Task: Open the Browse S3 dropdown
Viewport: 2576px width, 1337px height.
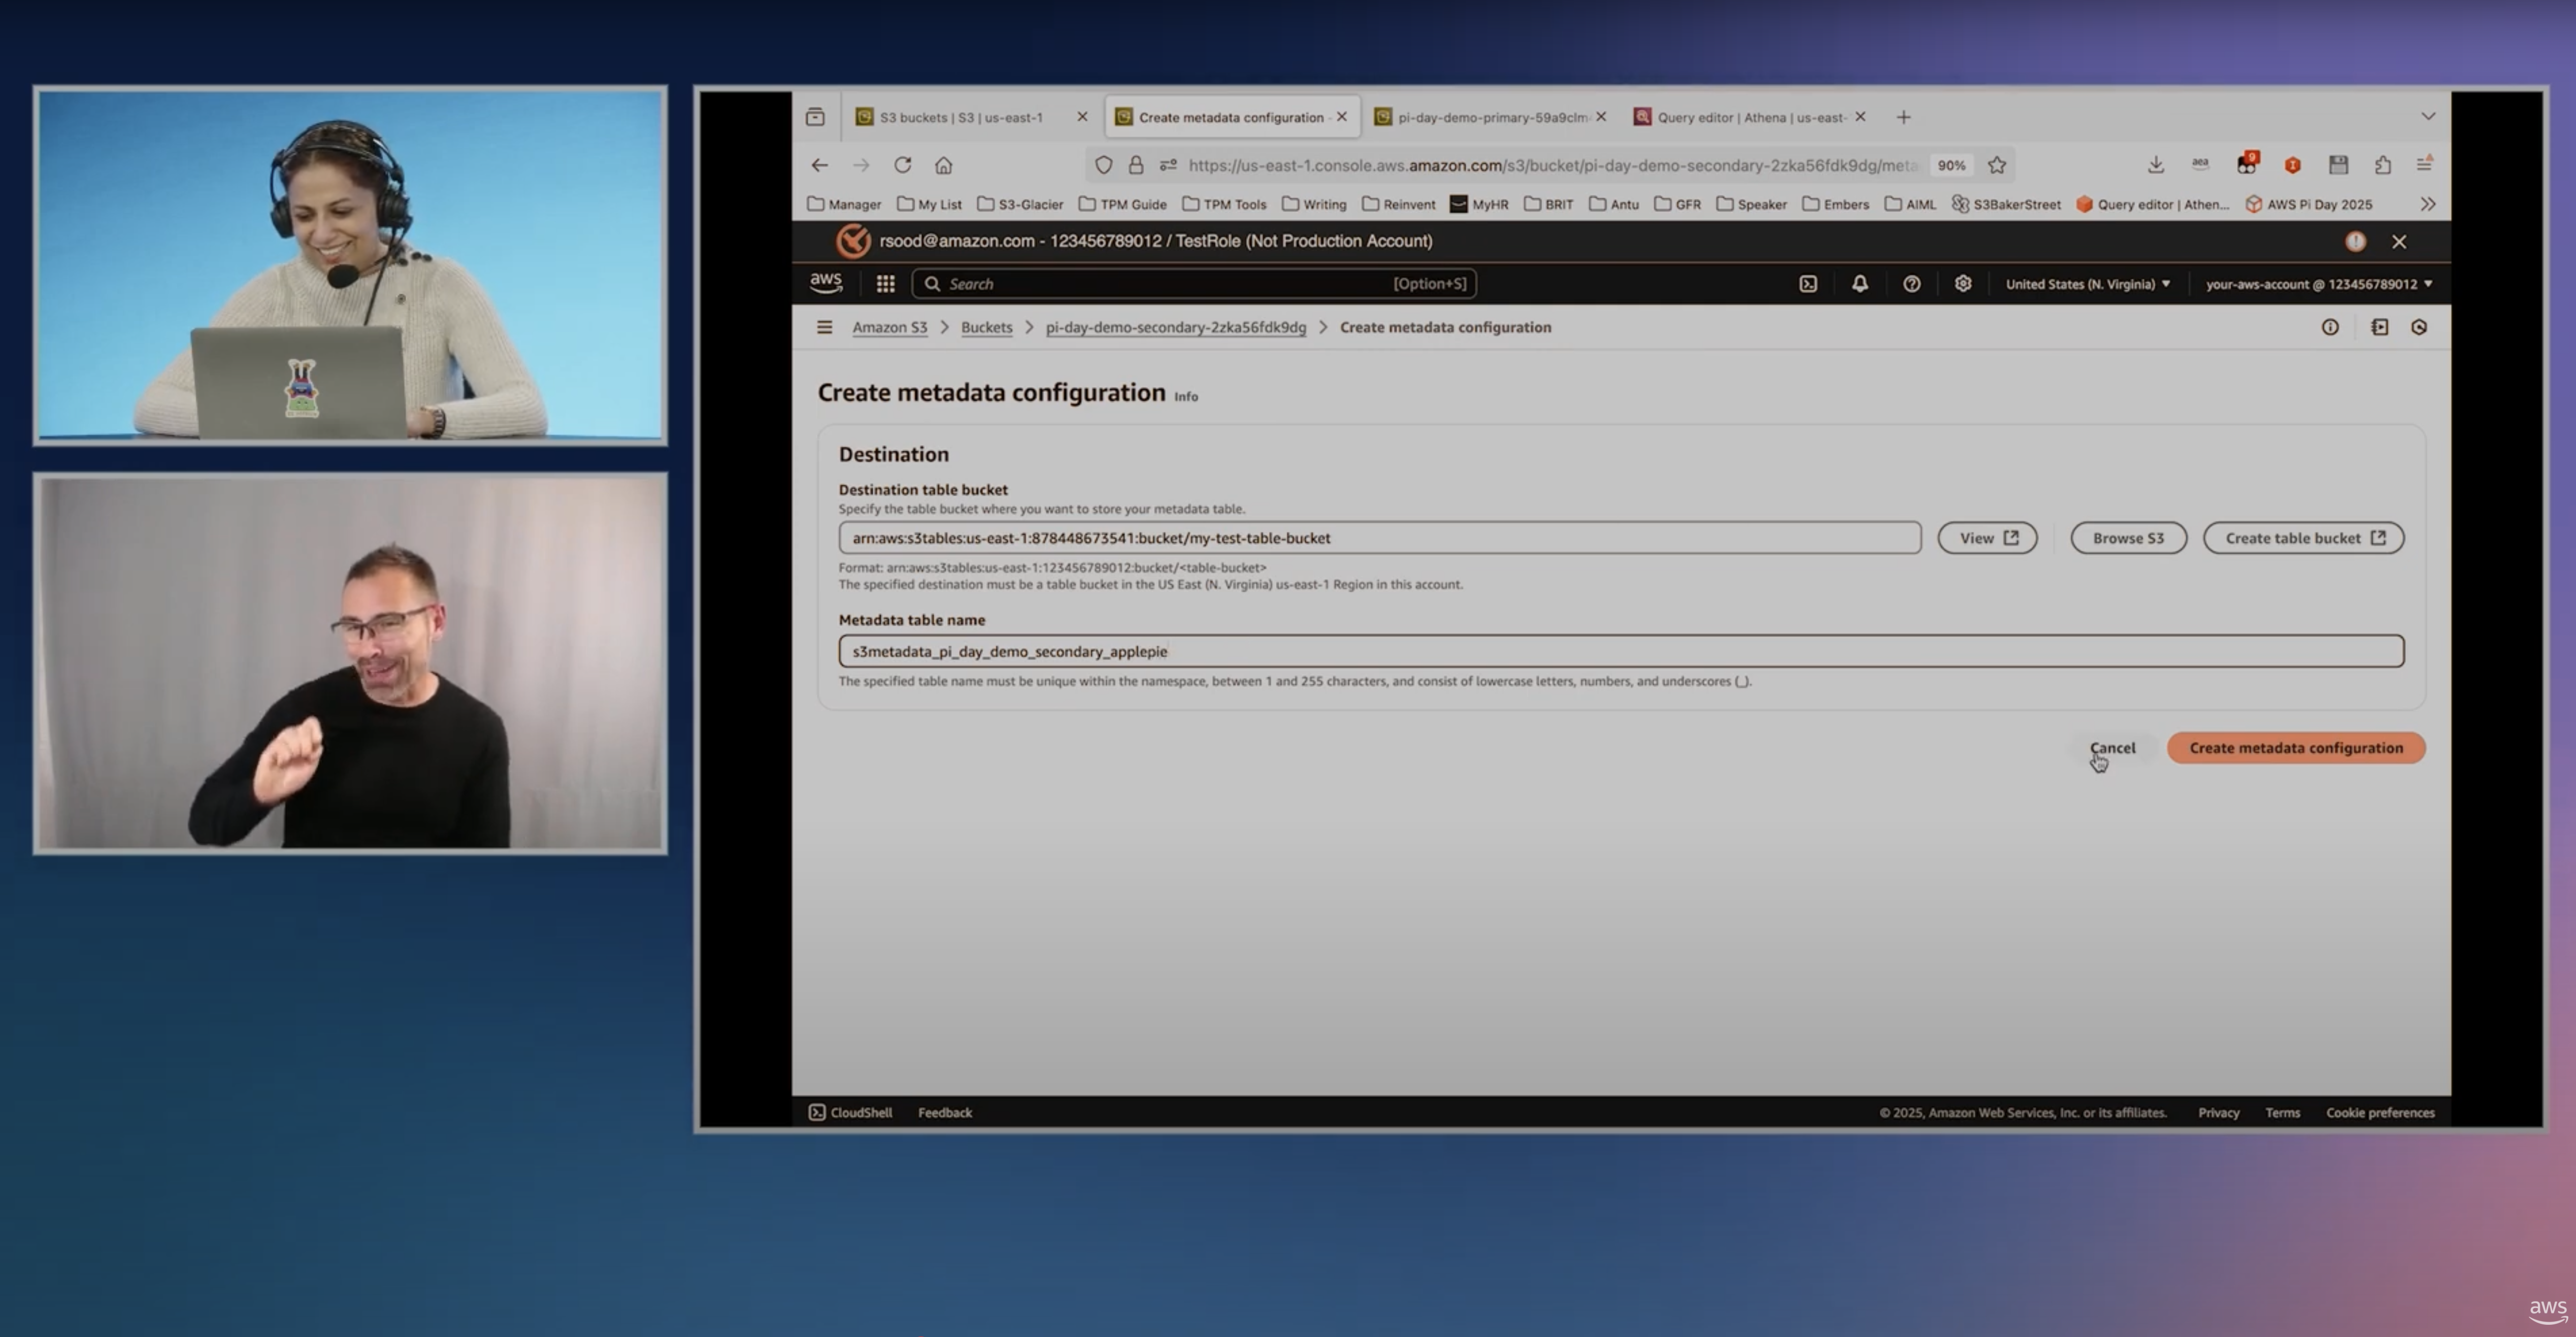Action: click(x=2128, y=538)
